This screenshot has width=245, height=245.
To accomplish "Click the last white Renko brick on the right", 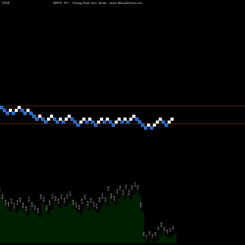I will pos(172,119).
